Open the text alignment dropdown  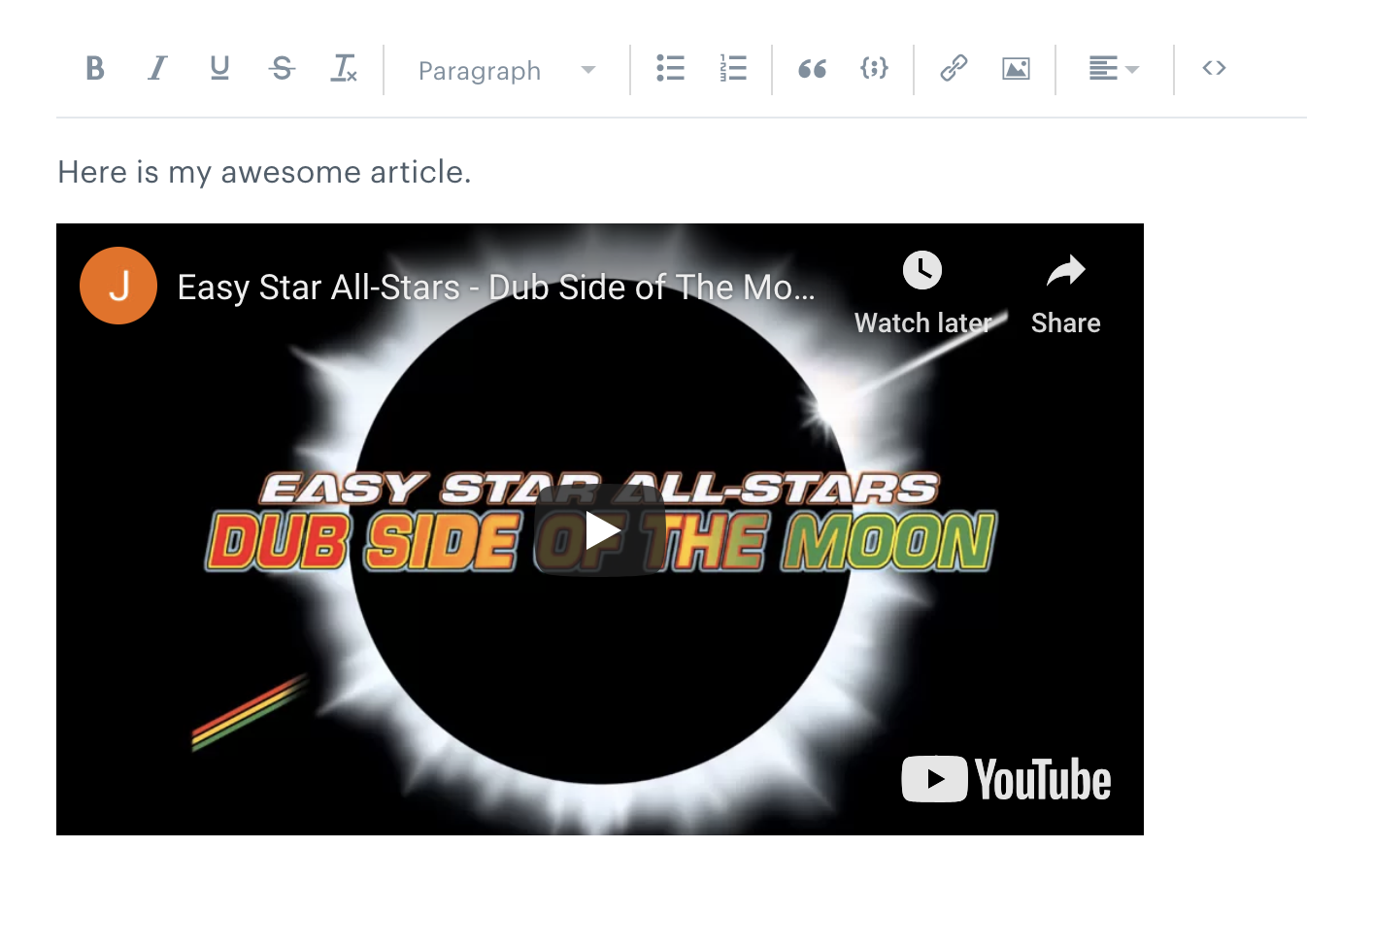click(1114, 69)
